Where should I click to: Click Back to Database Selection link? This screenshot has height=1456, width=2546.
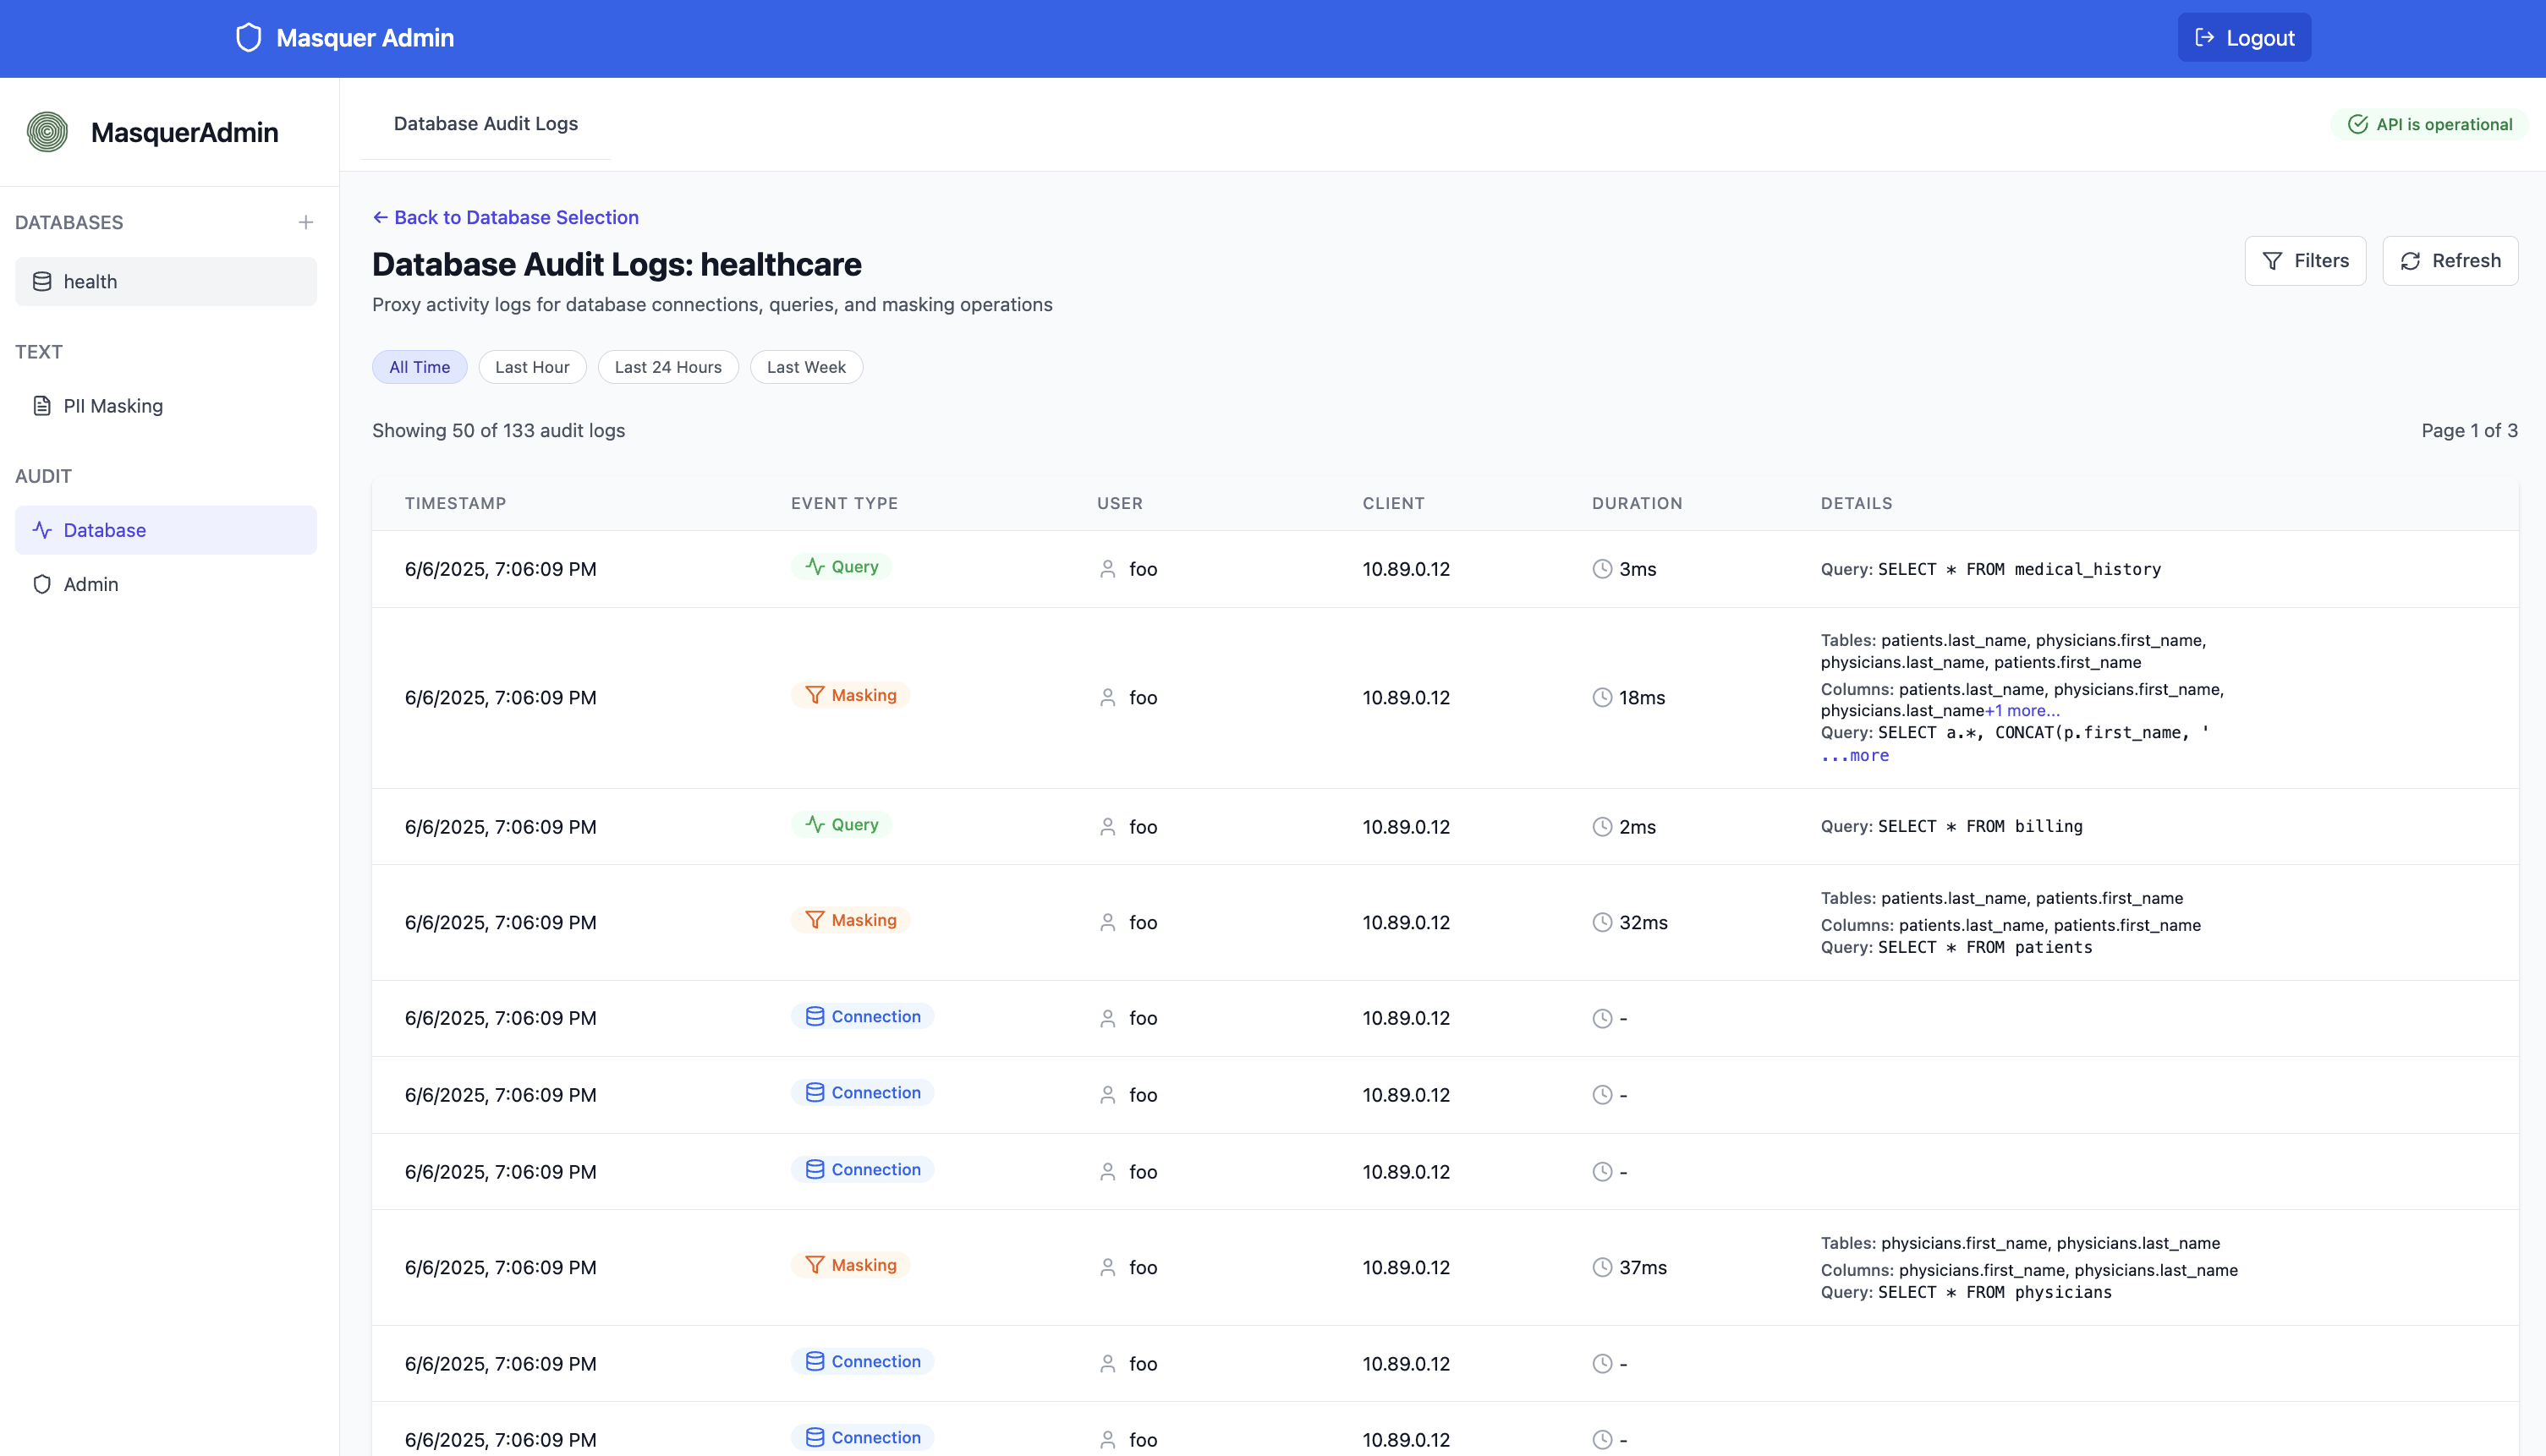[x=505, y=217]
